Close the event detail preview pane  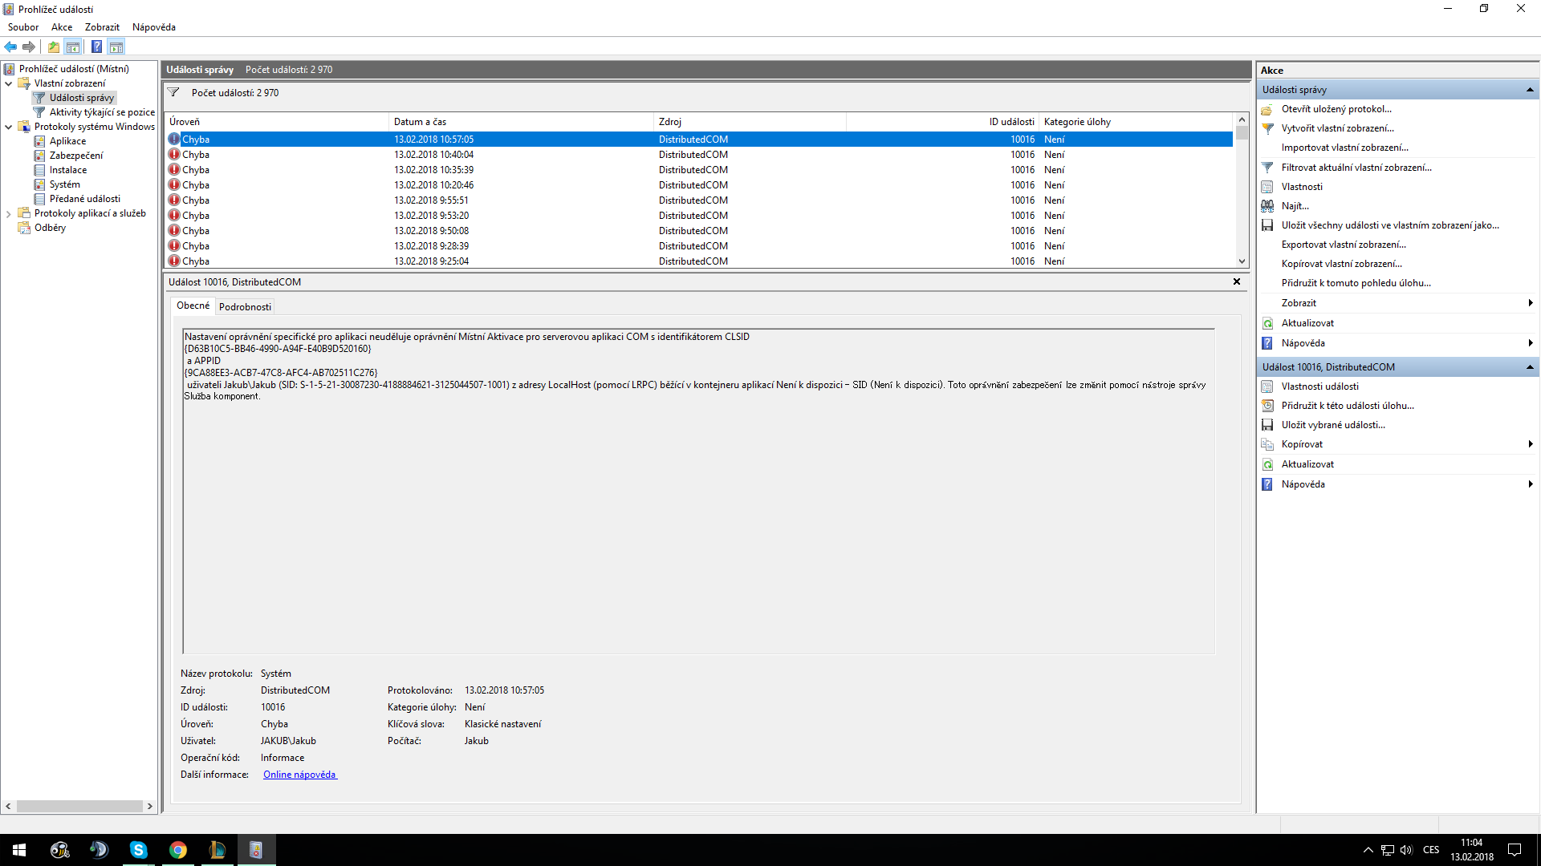1237,281
